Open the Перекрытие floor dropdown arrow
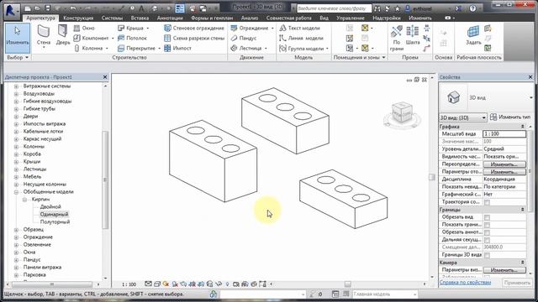This screenshot has width=538, height=302. coord(159,49)
